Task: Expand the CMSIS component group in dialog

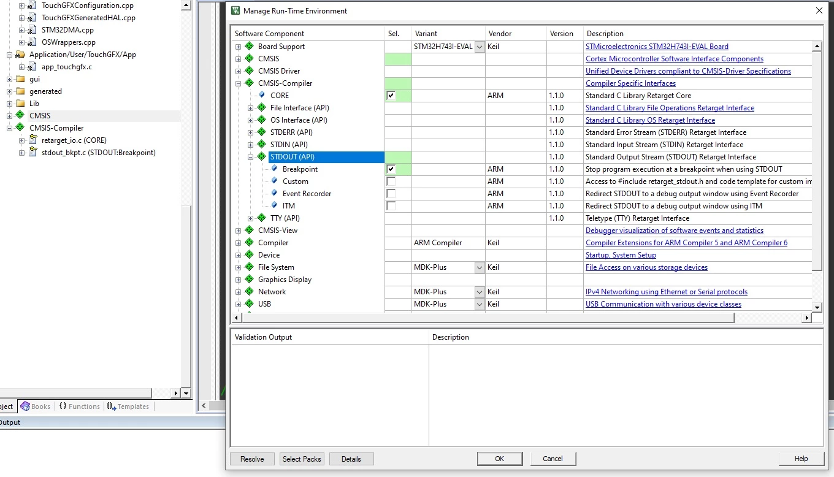Action: point(238,59)
